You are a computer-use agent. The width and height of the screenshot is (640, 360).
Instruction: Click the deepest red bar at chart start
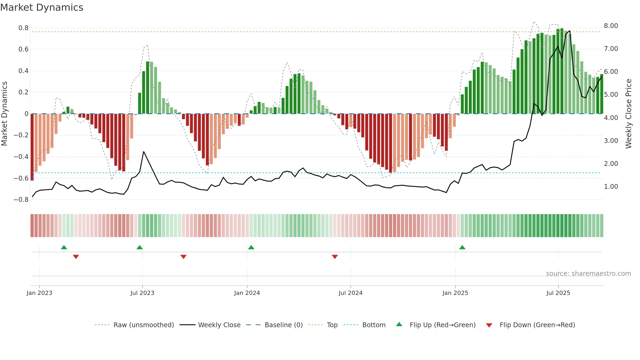32,147
